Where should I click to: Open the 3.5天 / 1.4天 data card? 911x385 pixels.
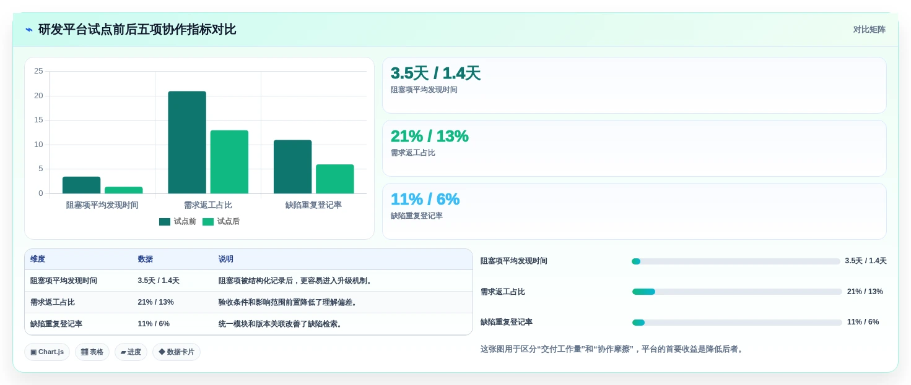coord(634,85)
